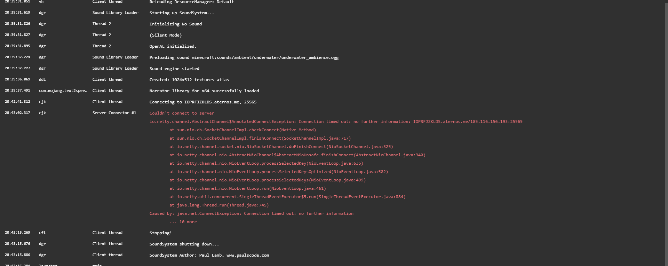Image resolution: width=668 pixels, height=266 pixels.
Task: Select the "Created: 1024x512 textures-atlas" entry
Action: (x=189, y=80)
